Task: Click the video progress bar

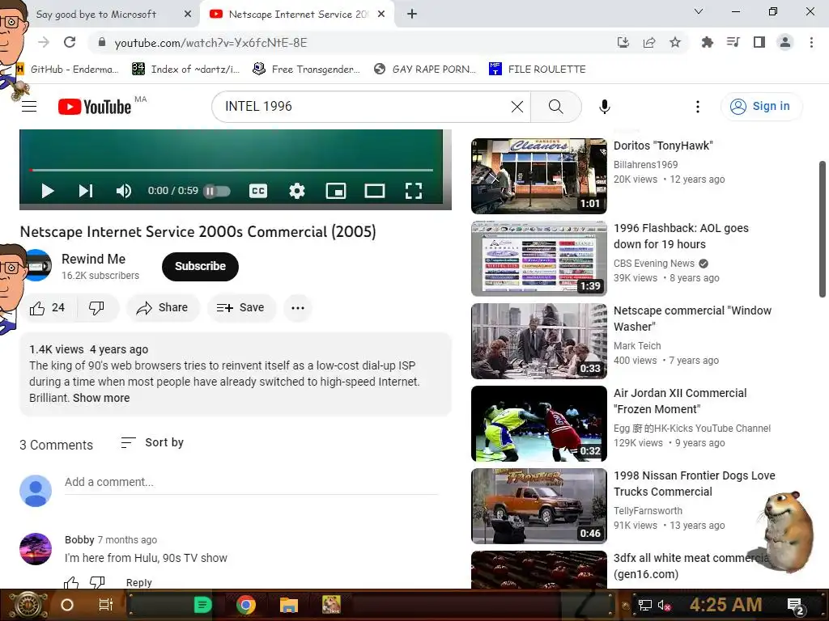Action: [231, 170]
